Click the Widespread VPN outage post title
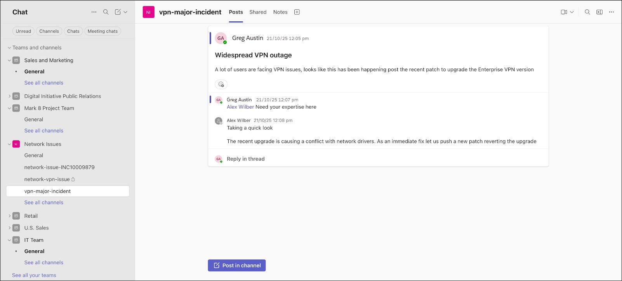Screen dimensions: 622x281 (254, 55)
